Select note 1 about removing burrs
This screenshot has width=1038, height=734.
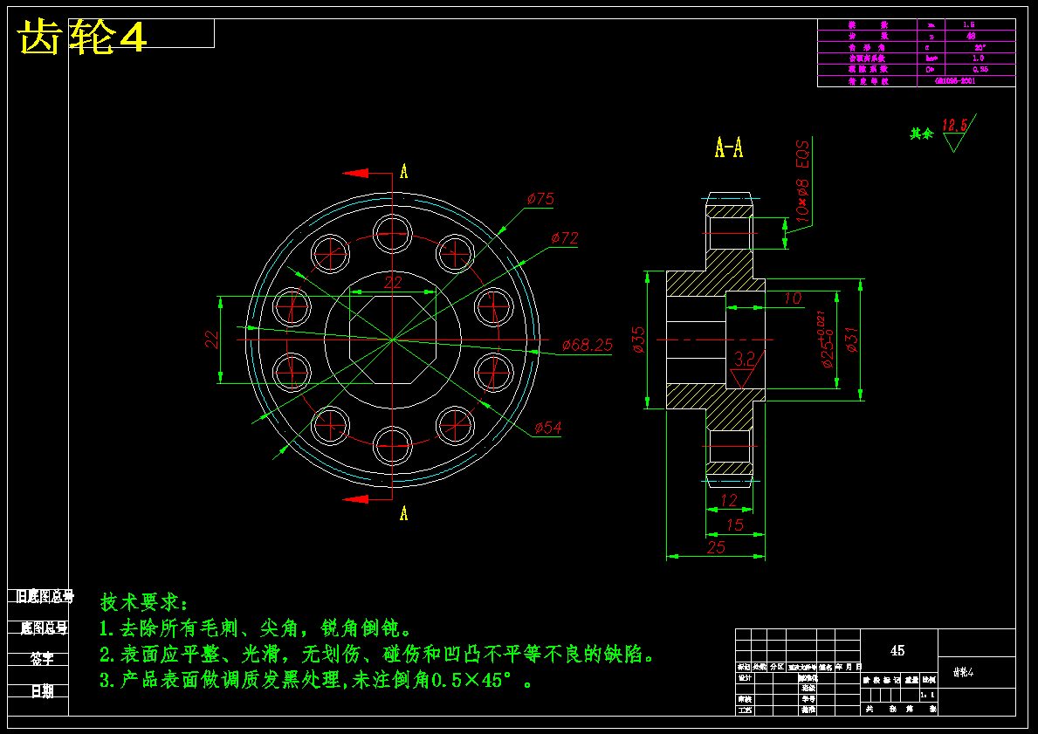pos(256,628)
